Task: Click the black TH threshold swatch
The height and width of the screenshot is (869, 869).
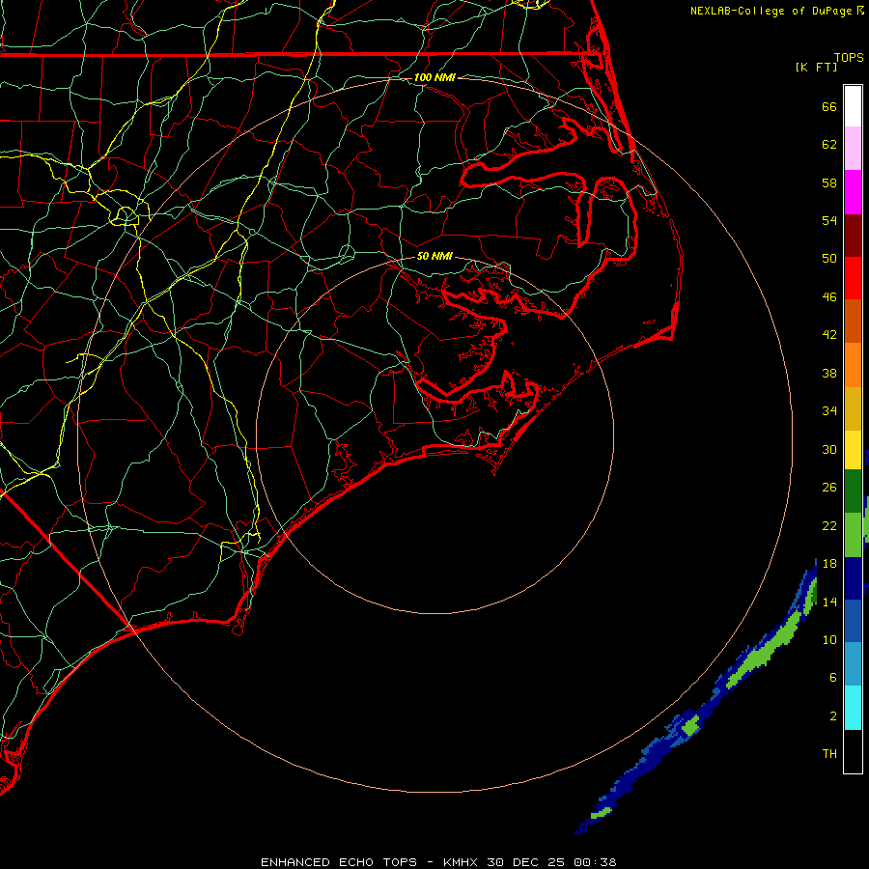Action: click(853, 751)
